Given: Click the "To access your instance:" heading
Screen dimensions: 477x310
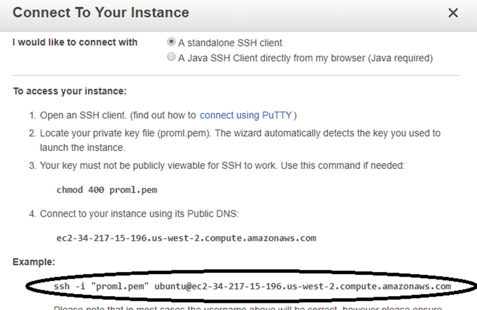Looking at the screenshot, I should (70, 91).
